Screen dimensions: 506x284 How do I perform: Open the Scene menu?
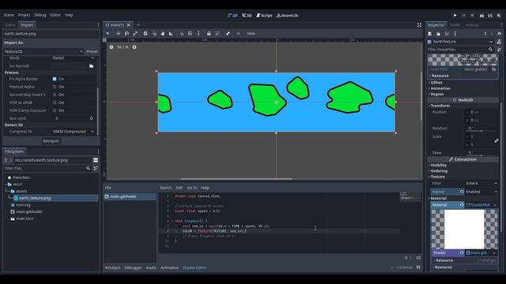click(x=9, y=15)
